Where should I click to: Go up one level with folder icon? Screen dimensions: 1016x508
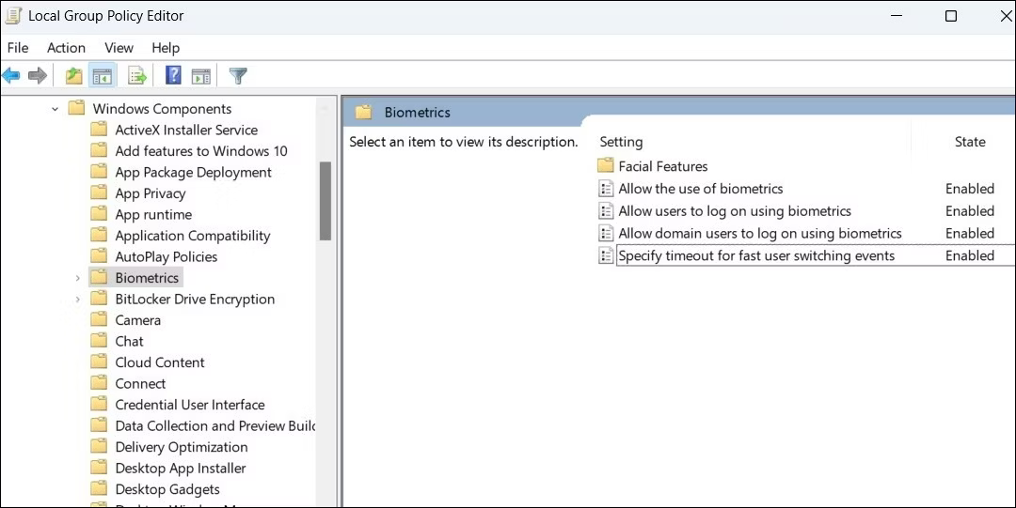pyautogui.click(x=74, y=76)
